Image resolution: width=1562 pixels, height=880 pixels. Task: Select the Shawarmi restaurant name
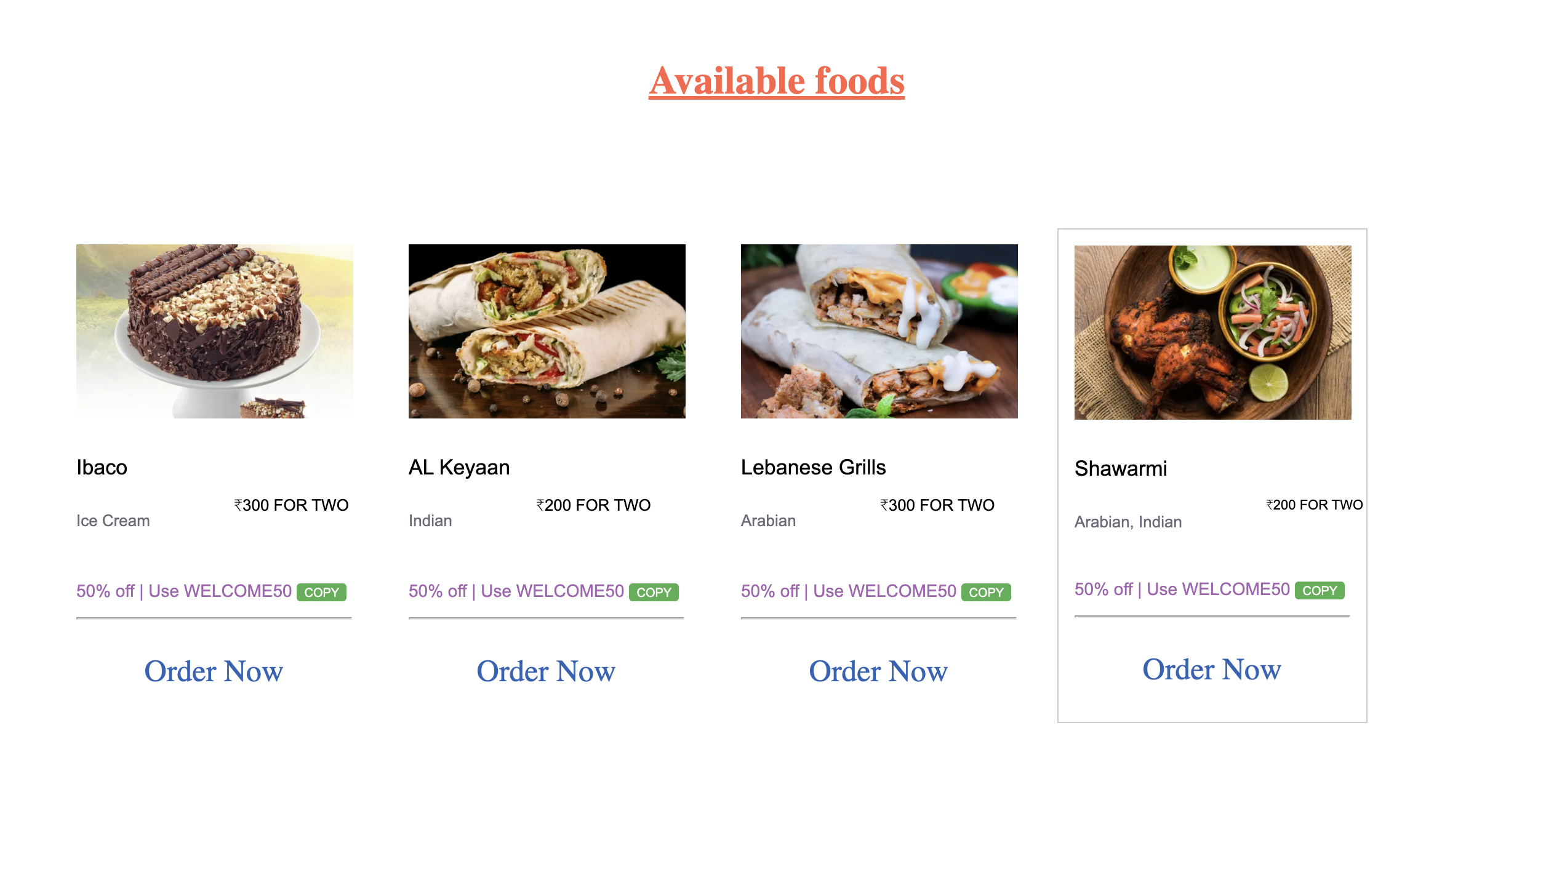click(1120, 468)
